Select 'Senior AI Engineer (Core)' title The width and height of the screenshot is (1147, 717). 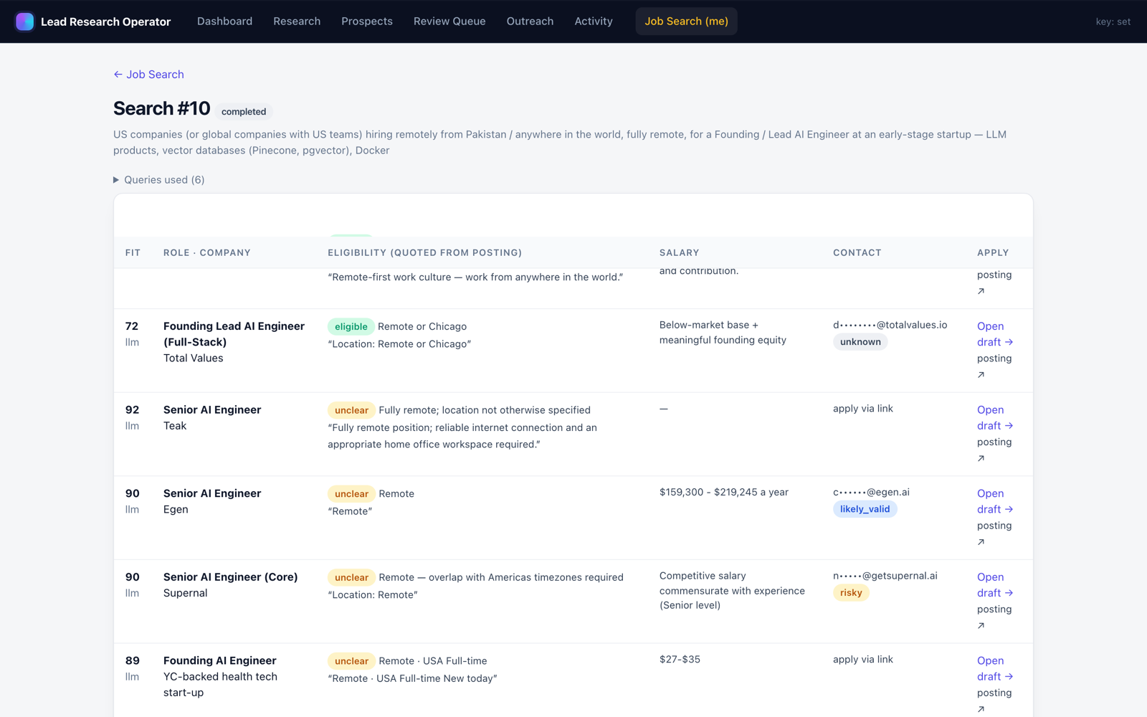(230, 577)
